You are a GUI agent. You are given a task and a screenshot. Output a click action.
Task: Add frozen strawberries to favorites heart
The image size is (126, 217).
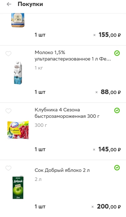point(8,111)
